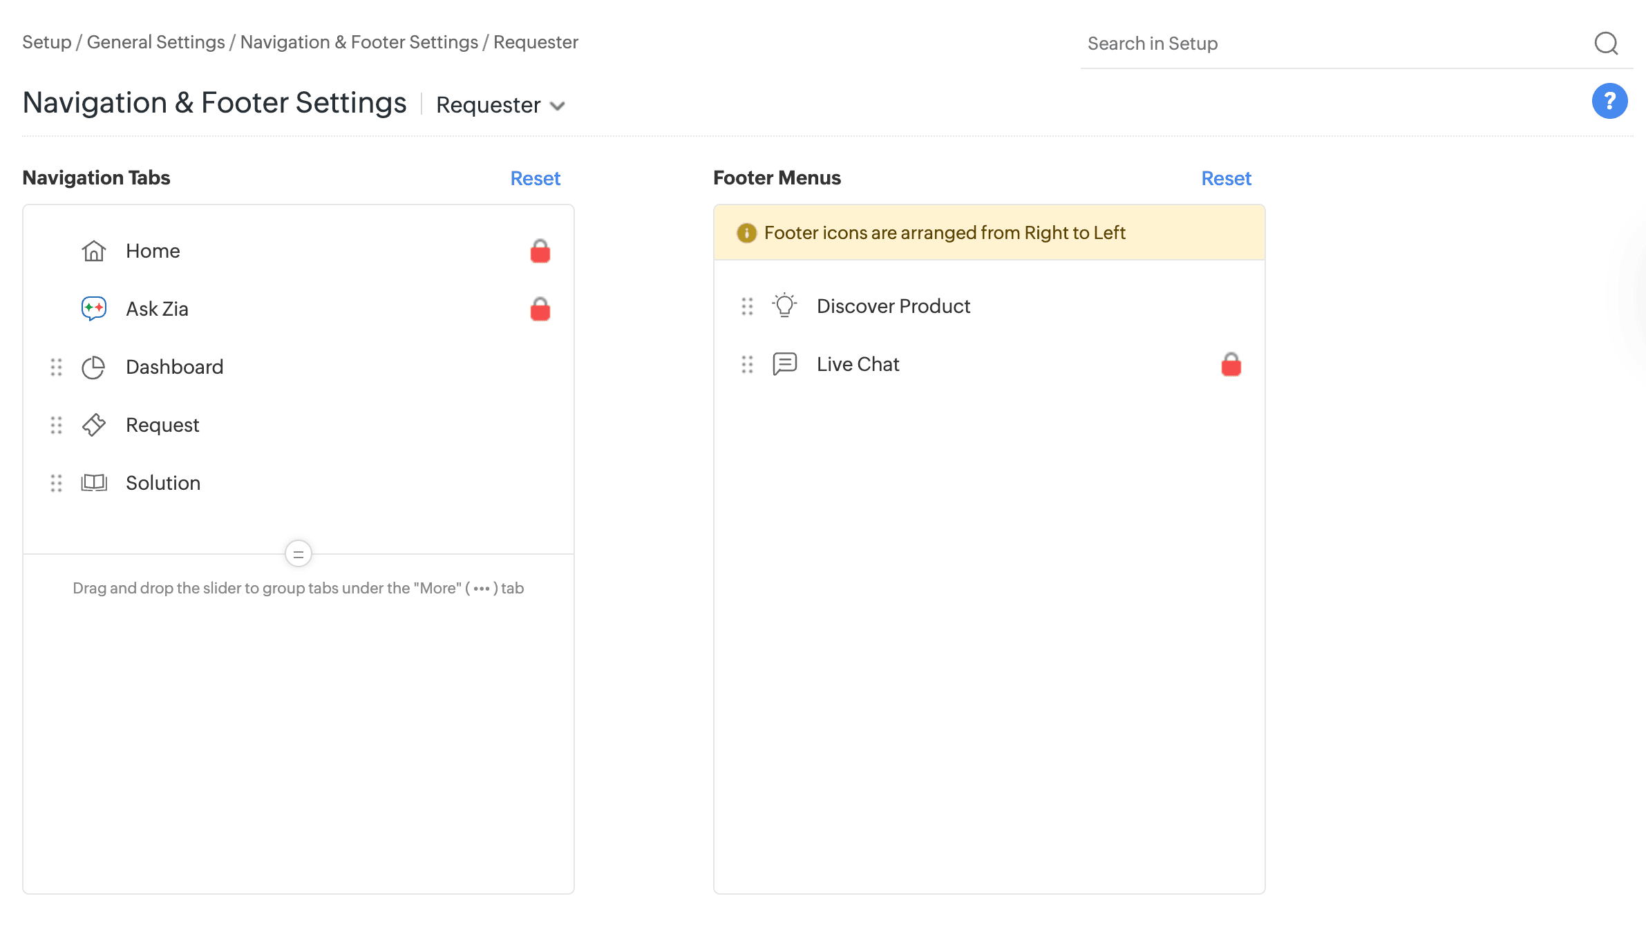Select the Ask Zia icon
This screenshot has height=952, width=1646.
(93, 309)
